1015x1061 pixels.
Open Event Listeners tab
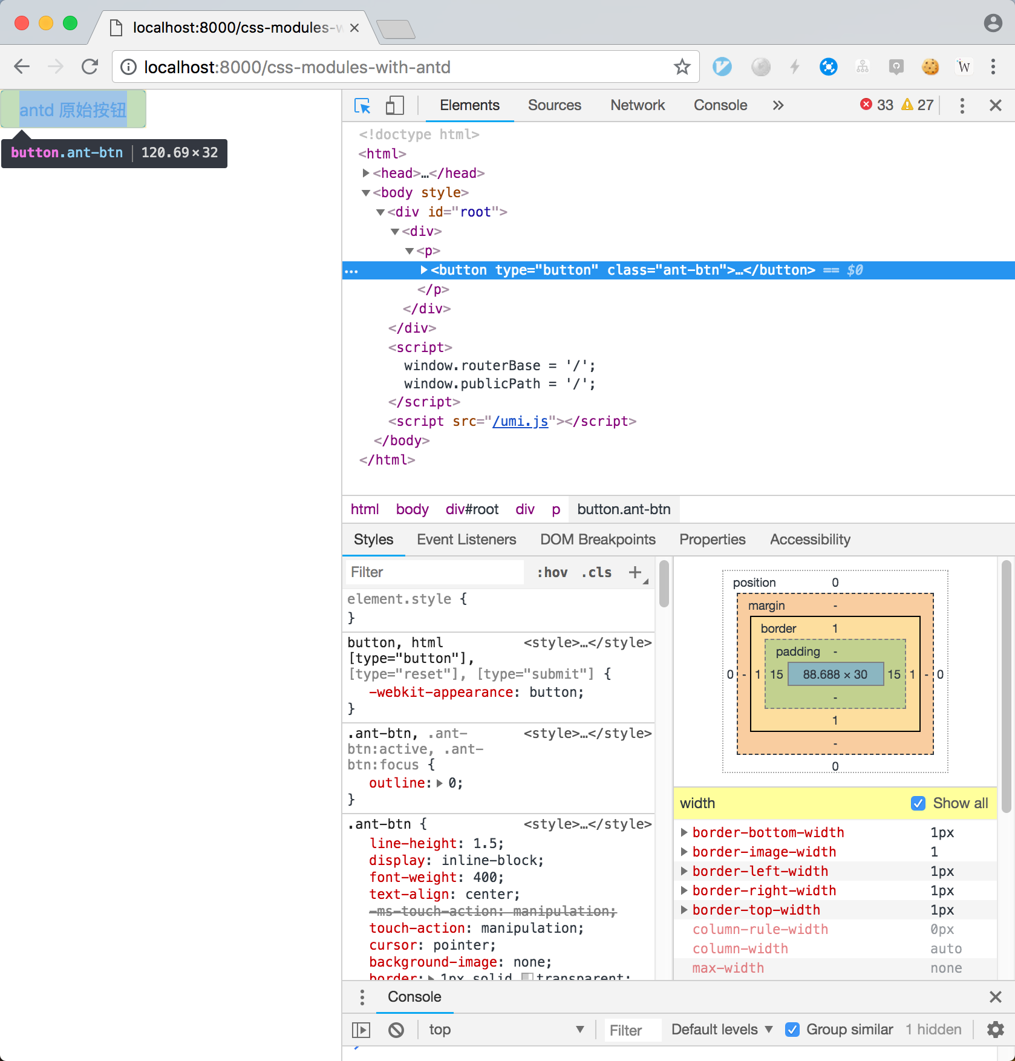(466, 540)
